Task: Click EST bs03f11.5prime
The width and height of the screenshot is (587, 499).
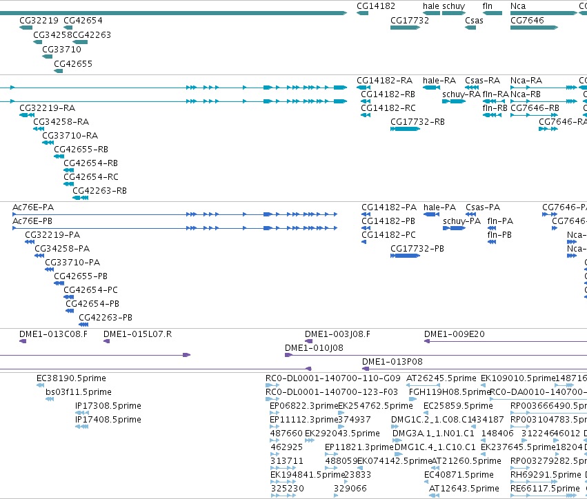Action: (79, 392)
